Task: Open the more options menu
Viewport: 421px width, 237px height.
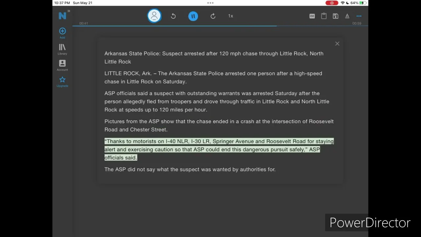Action: click(359, 16)
